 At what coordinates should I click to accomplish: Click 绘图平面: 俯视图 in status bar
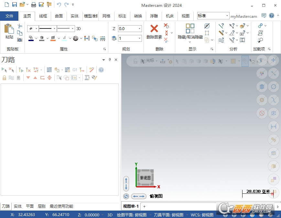pos(132,215)
